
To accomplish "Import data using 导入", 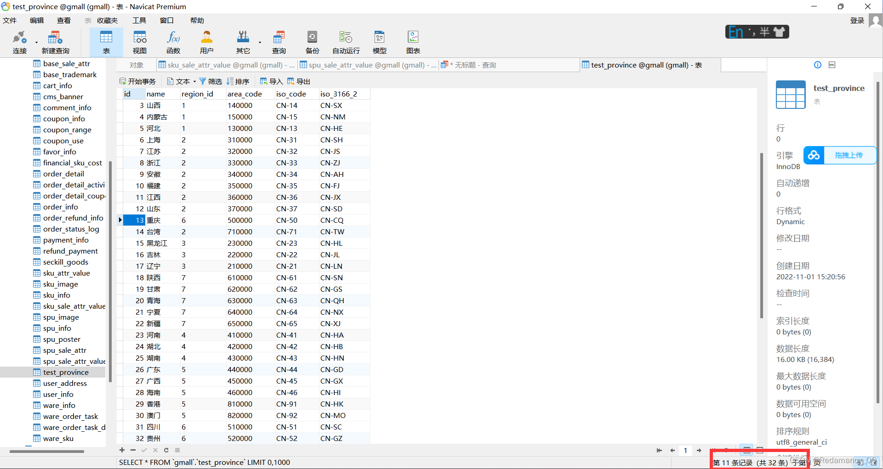I will (x=271, y=81).
